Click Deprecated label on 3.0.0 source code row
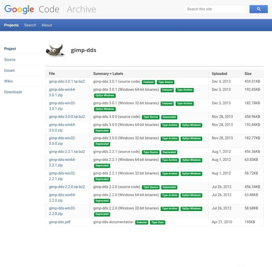 point(169,117)
